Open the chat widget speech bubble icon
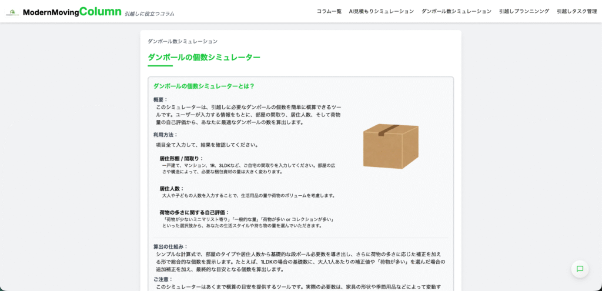602x291 pixels. coord(579,269)
